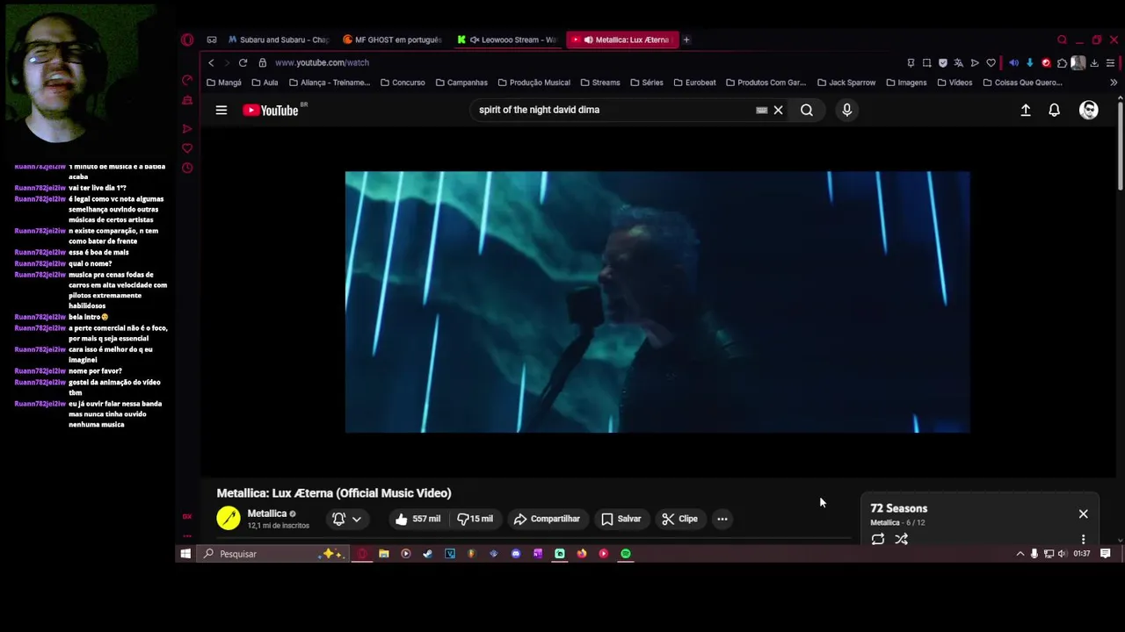This screenshot has width=1125, height=632.
Task: Open Opera easy setup sliders icon
Action: [x=1111, y=62]
